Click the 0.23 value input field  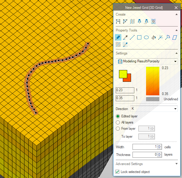[125, 90]
